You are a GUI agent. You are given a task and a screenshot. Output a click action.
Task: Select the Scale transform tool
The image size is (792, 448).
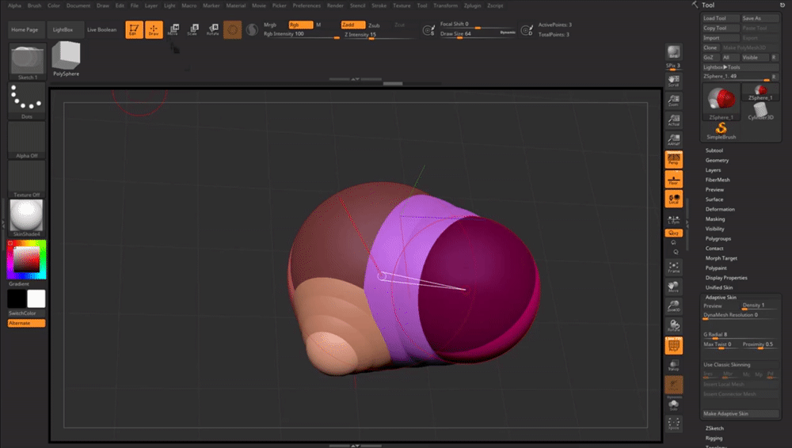coord(192,29)
